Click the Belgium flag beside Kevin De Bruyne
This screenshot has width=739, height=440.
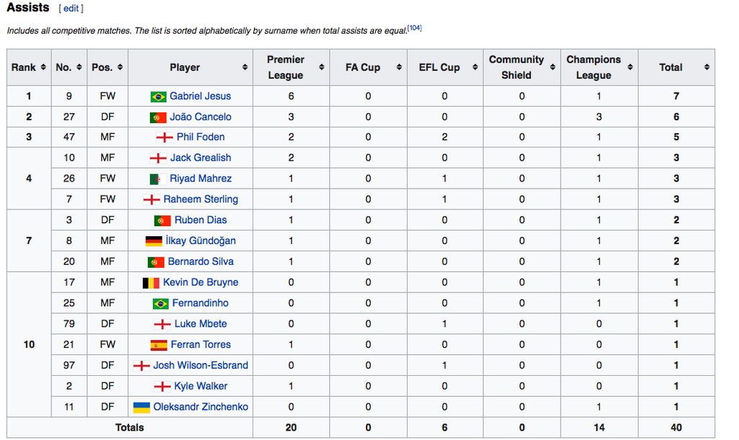coord(151,283)
